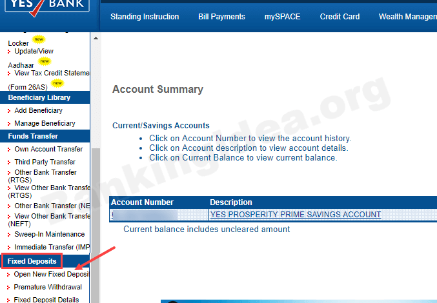Click the Current/Savings Accounts heading
The image size is (437, 303).
[x=161, y=126]
